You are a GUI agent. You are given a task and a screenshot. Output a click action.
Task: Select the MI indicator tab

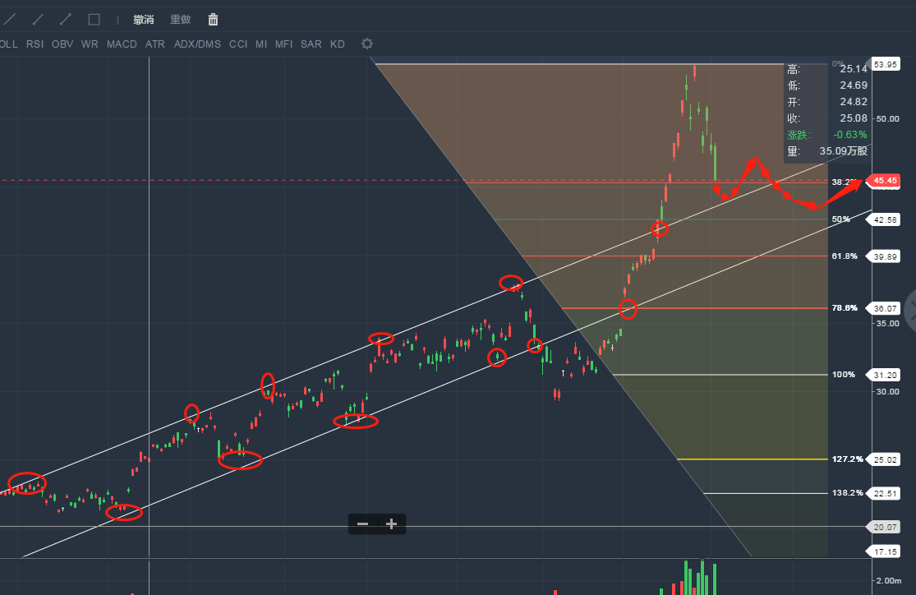point(261,44)
